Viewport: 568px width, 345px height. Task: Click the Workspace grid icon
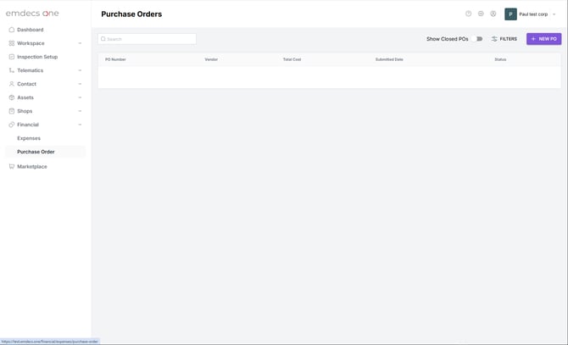12,43
